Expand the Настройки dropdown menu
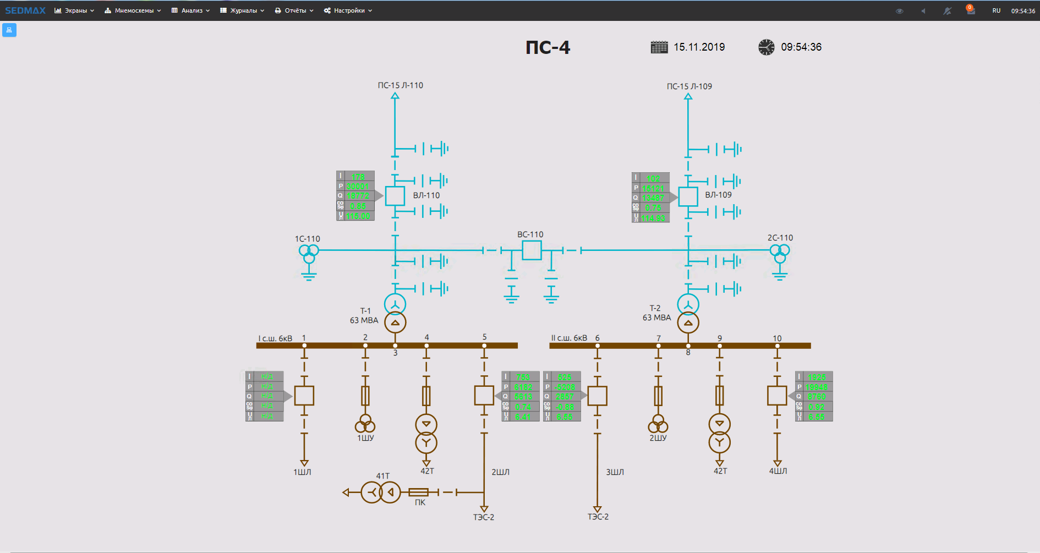The width and height of the screenshot is (1040, 553). [x=348, y=10]
